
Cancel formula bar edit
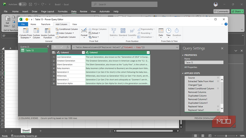(x=55, y=47)
